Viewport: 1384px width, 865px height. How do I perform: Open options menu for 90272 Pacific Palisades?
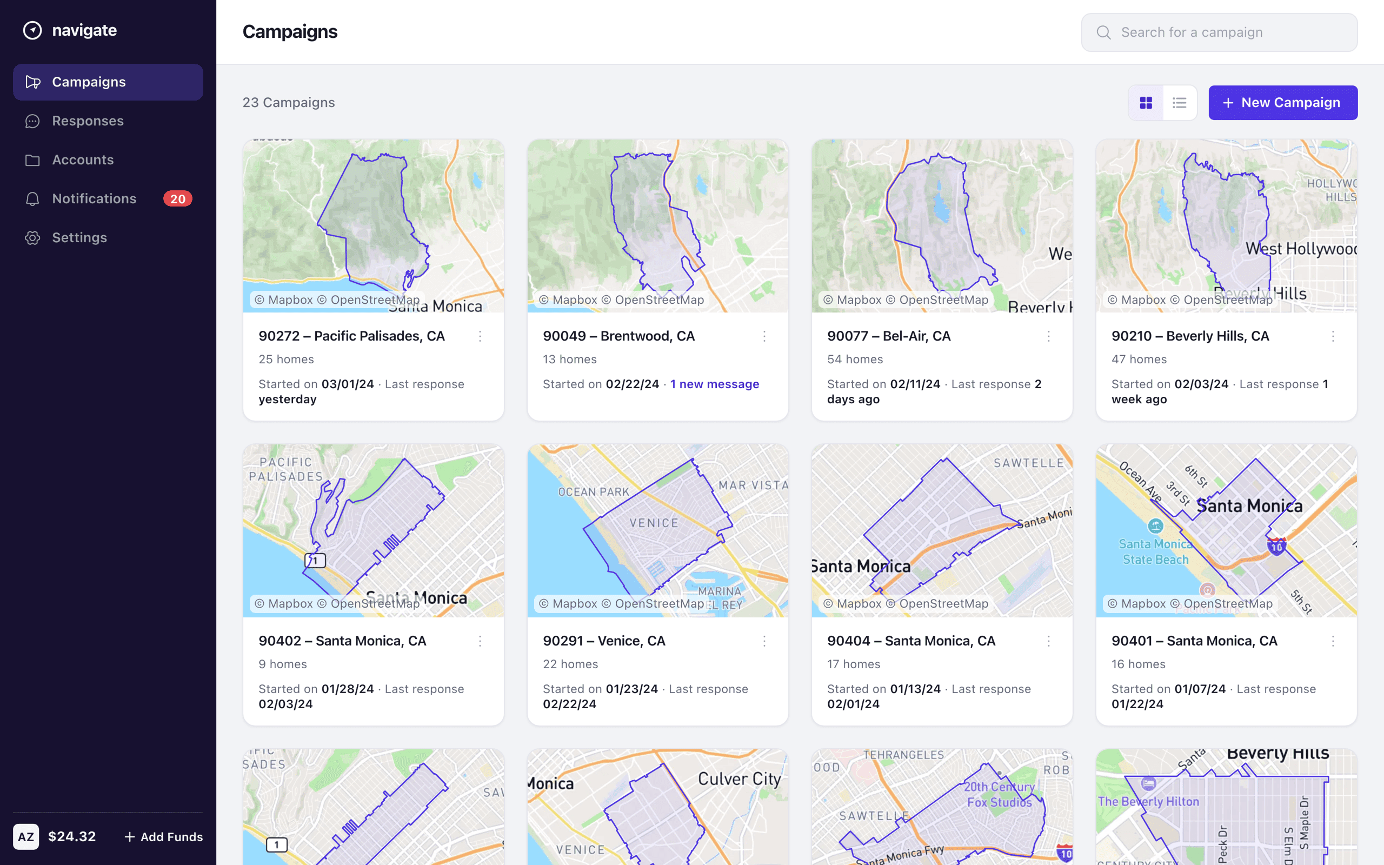pos(480,336)
